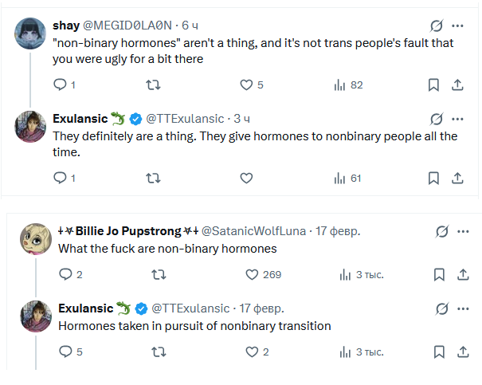Expand more menu on Exulansic's nonbinary transition reply
The image size is (482, 385).
point(464,308)
